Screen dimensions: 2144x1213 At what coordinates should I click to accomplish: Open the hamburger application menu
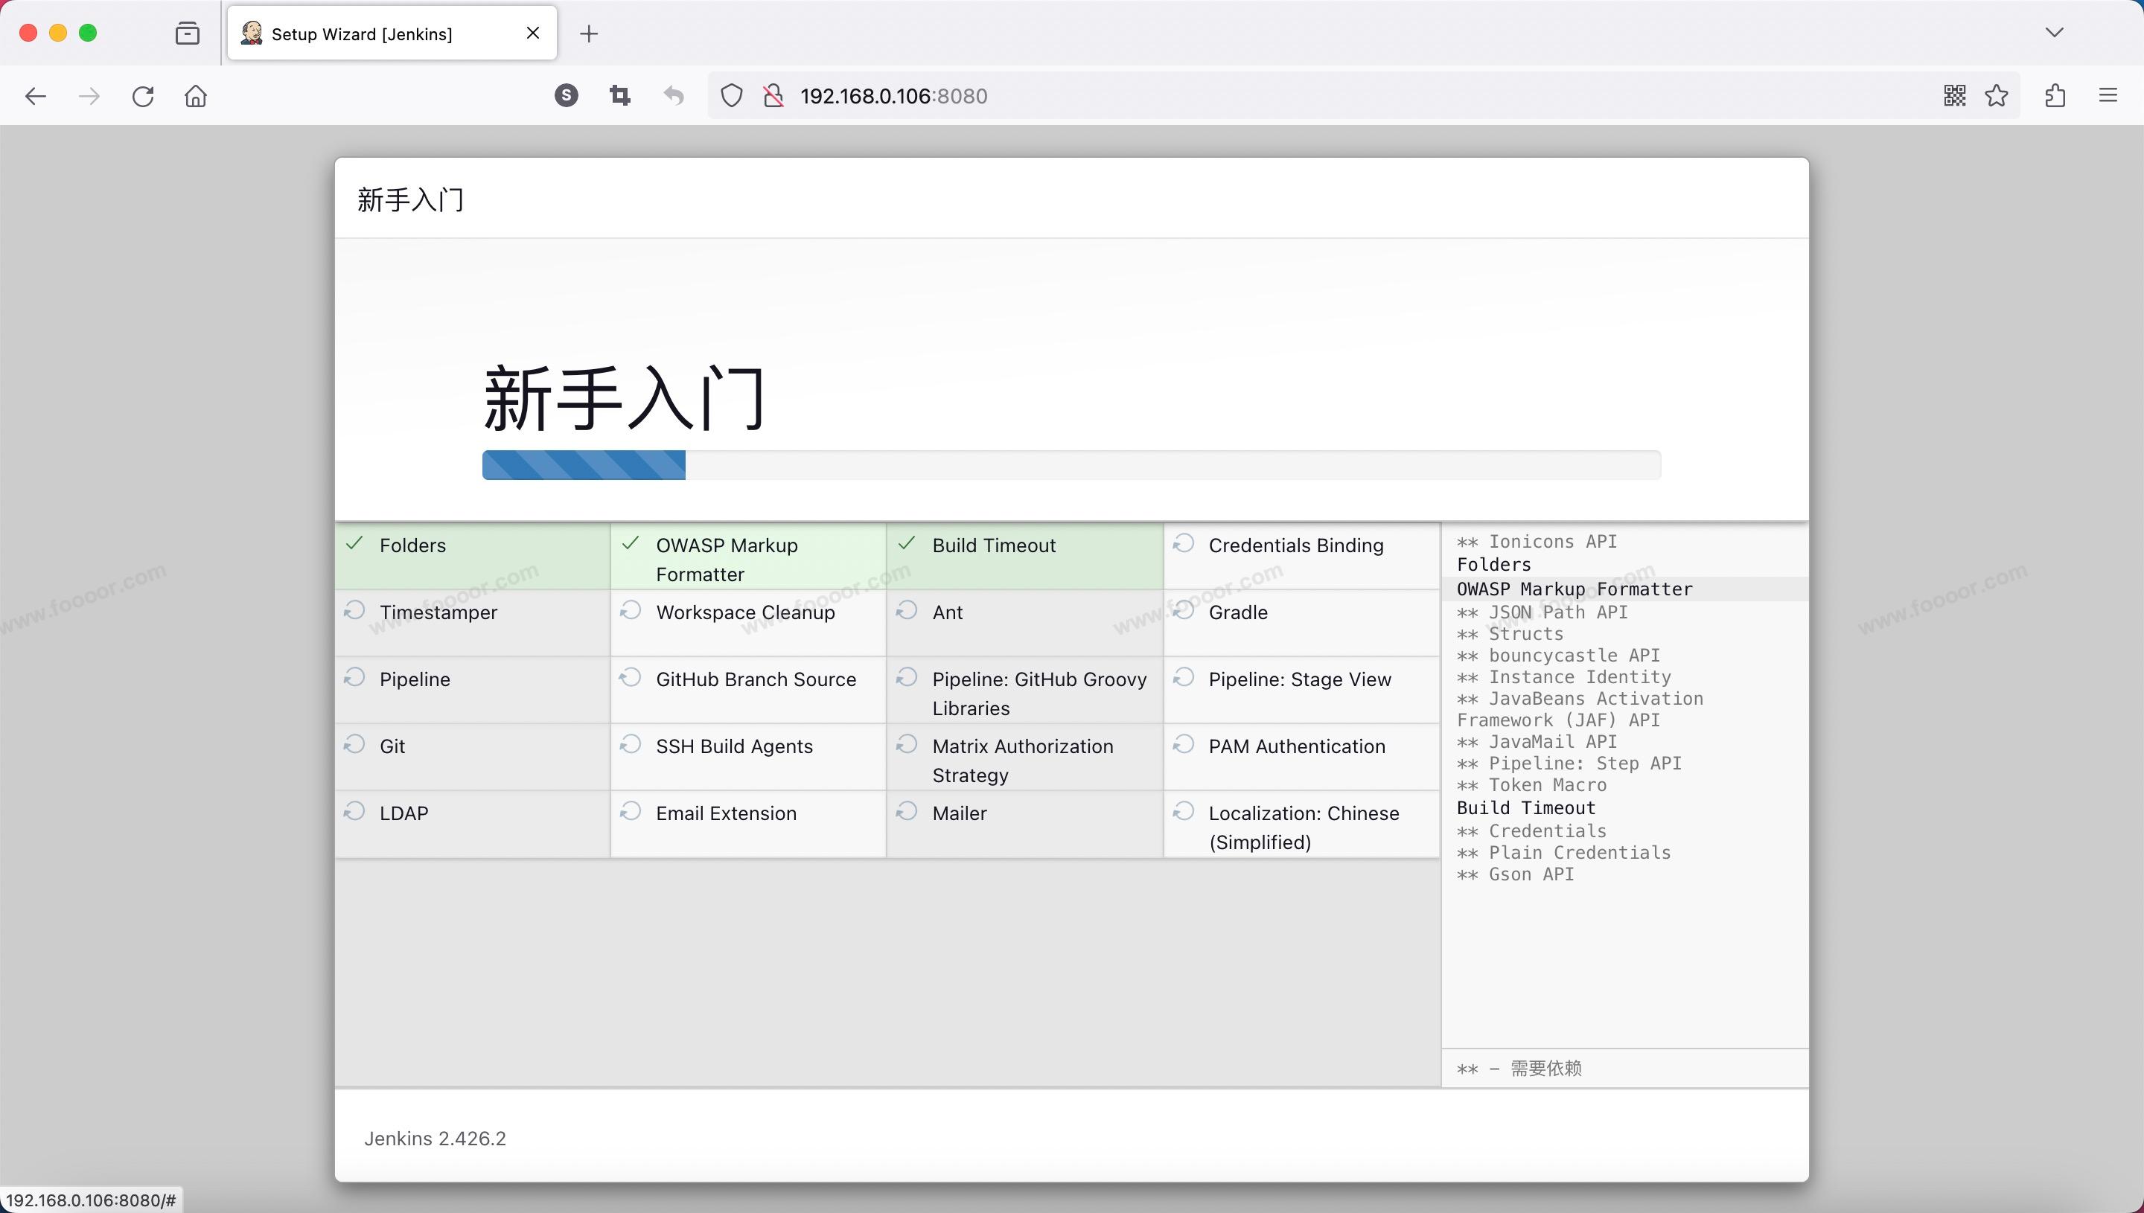tap(2108, 96)
